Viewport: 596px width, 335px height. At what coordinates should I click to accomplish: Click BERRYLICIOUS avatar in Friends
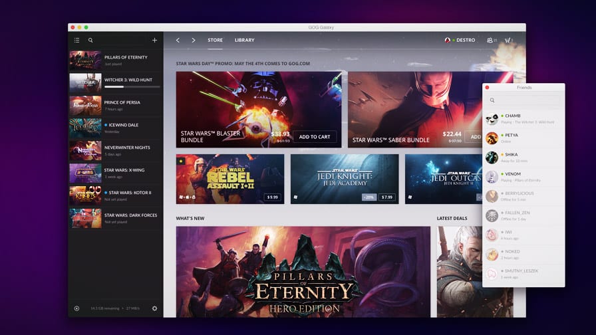click(492, 196)
